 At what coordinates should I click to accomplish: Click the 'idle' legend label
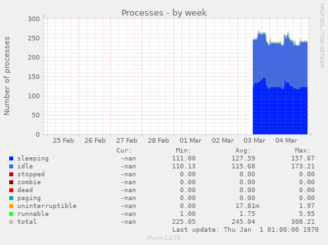25,166
